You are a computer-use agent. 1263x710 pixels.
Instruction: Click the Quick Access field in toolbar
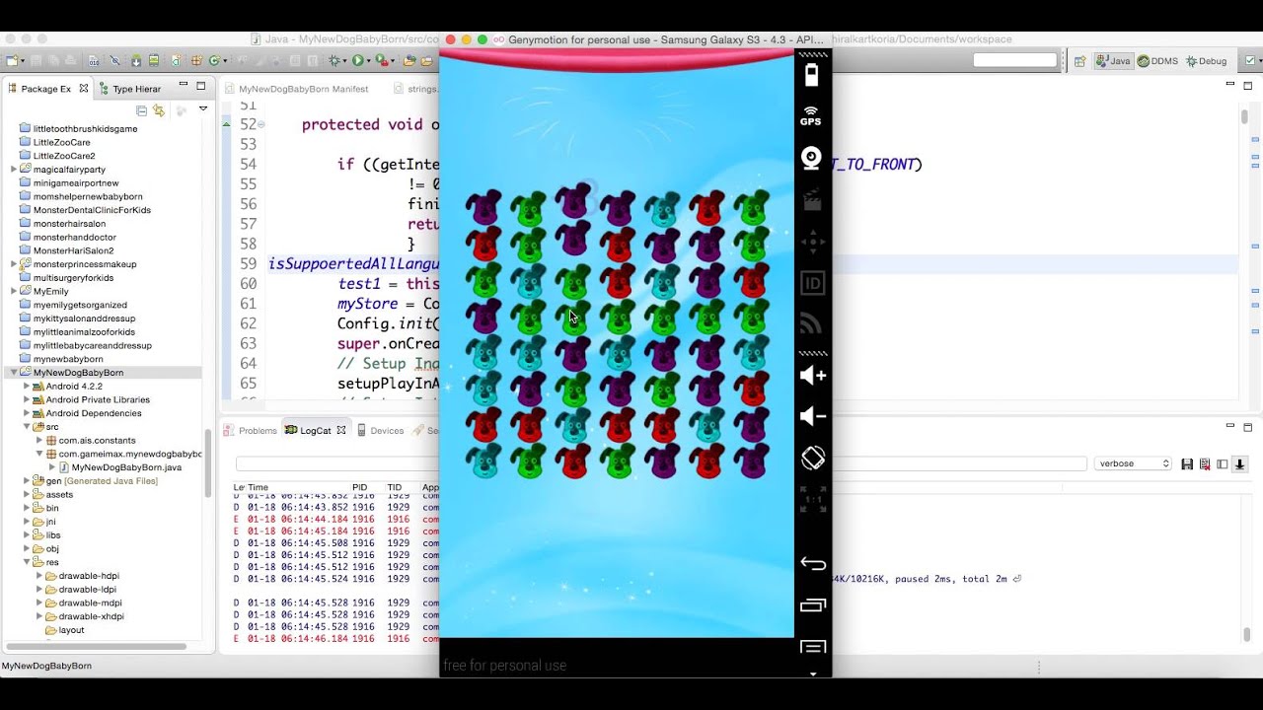coord(1014,60)
